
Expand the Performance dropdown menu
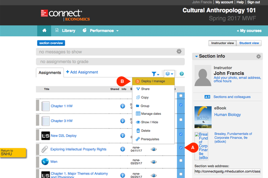click(x=104, y=31)
